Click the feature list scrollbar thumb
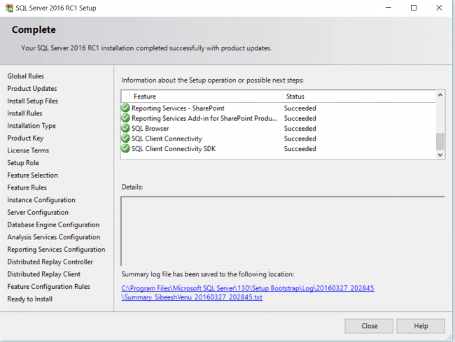This screenshot has height=342, width=455. [x=440, y=141]
